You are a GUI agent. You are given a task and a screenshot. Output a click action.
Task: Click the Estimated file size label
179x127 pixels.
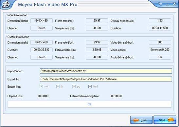(66, 50)
